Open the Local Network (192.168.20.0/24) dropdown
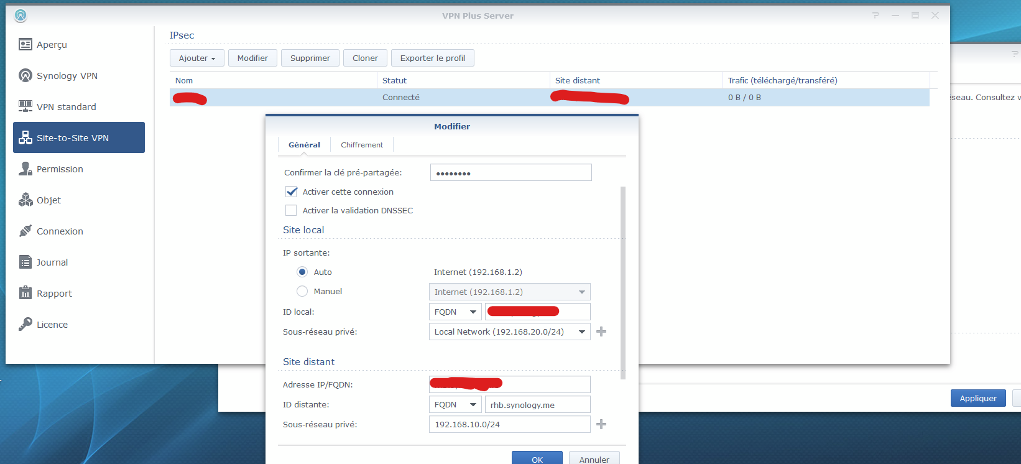This screenshot has height=464, width=1021. pos(510,332)
